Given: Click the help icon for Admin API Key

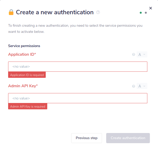Looking at the screenshot, I should [134, 86].
